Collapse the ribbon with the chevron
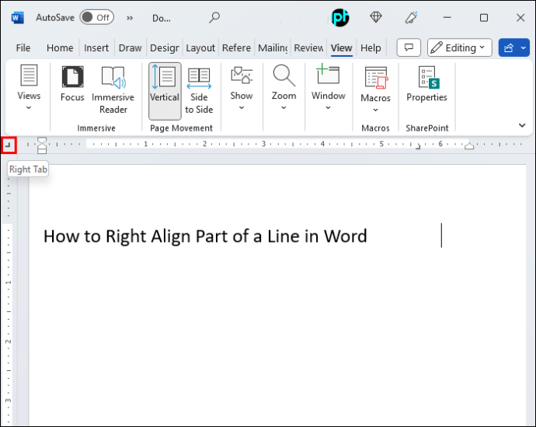This screenshot has width=536, height=427. pyautogui.click(x=522, y=125)
